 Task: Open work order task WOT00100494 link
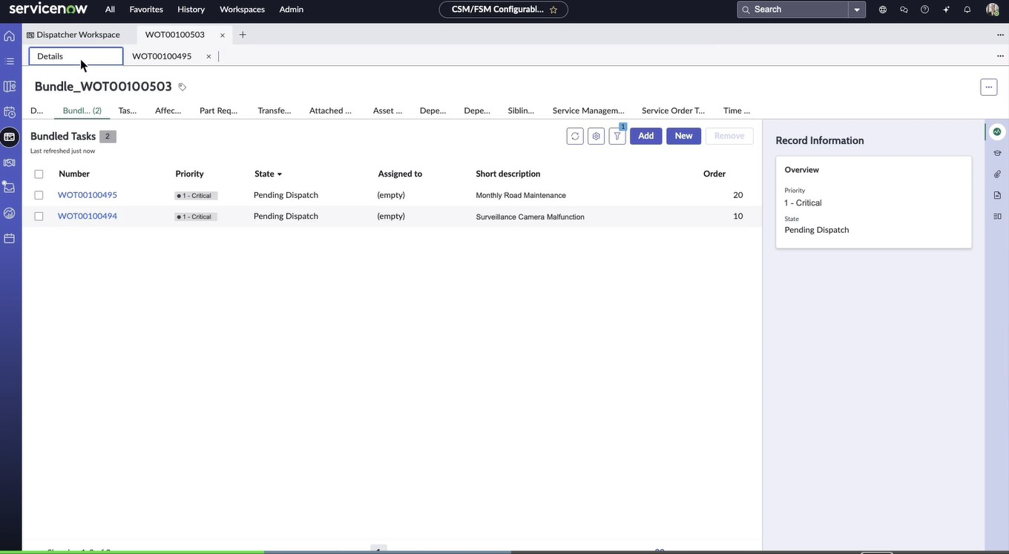(88, 217)
